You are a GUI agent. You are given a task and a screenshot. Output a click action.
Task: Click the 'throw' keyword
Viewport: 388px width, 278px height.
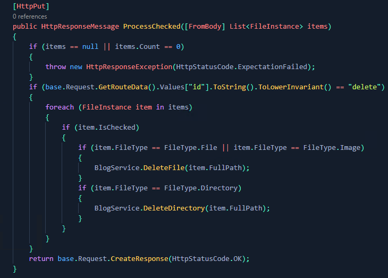(56, 67)
